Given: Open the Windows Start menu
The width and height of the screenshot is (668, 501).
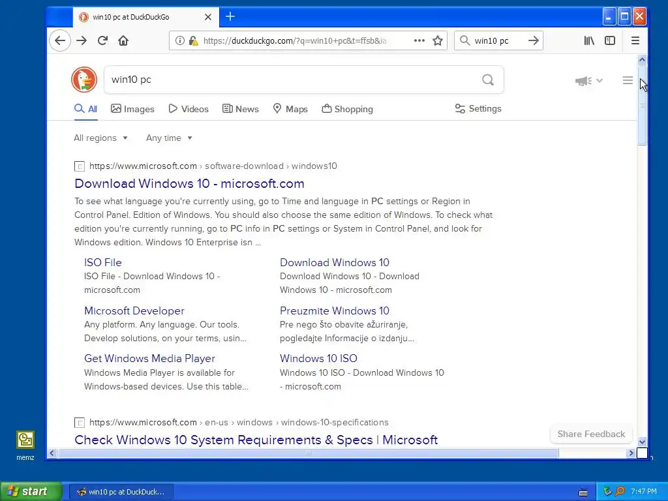Looking at the screenshot, I should click(x=31, y=491).
